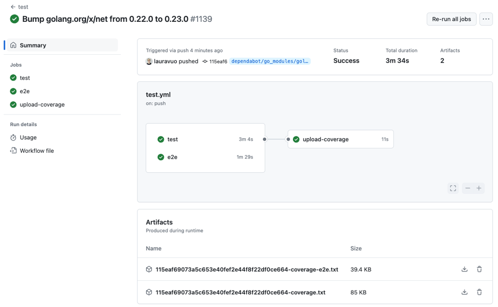Click check icon of graph test job
498x307 pixels.
(161, 139)
